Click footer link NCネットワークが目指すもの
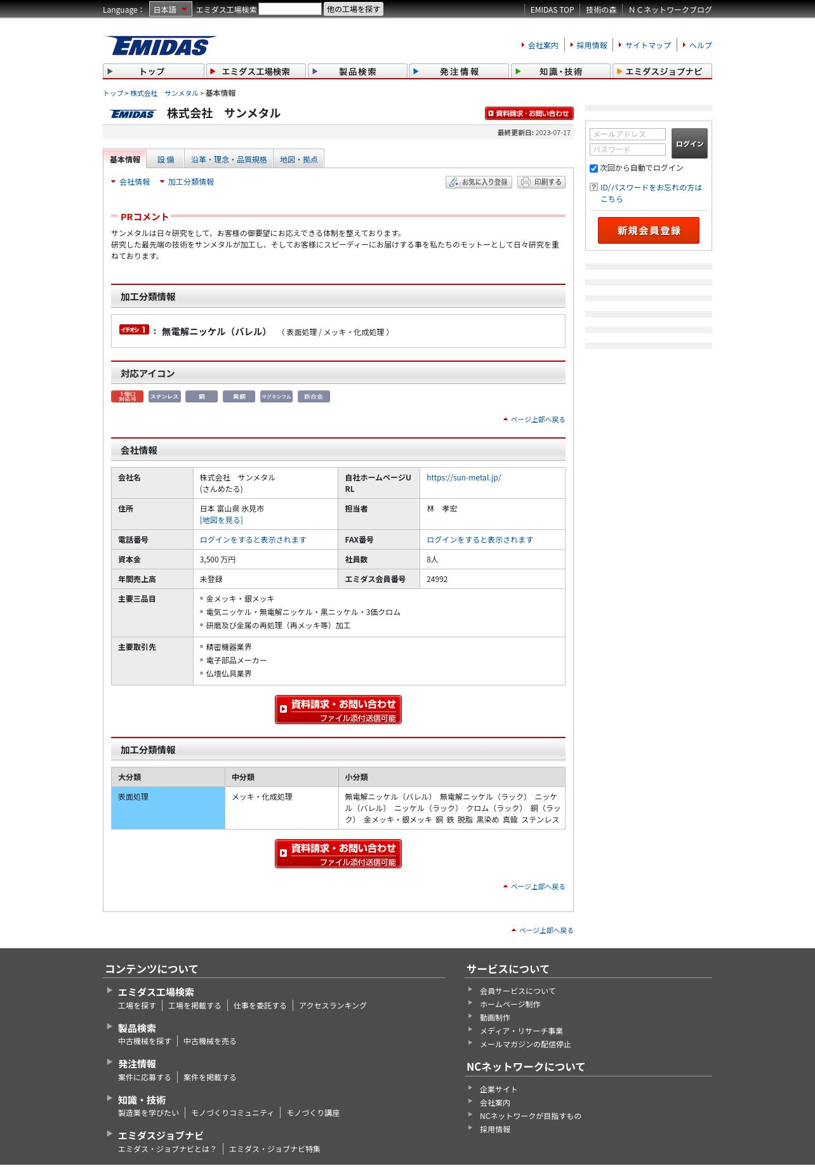815x1171 pixels. point(530,1116)
